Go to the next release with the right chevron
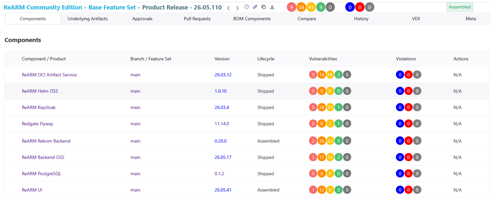The height and width of the screenshot is (199, 491). click(237, 8)
